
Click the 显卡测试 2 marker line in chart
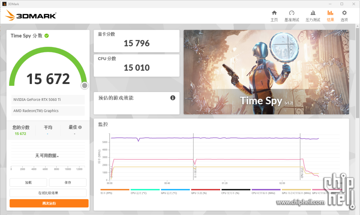[193, 156]
